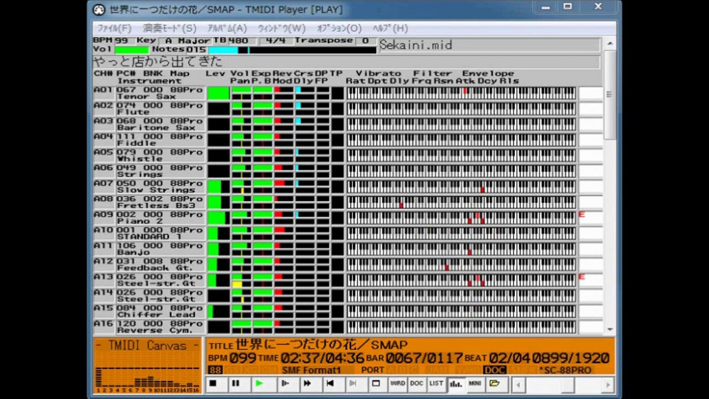Select channel A06 Strings
This screenshot has height=399, width=709.
coord(148,171)
